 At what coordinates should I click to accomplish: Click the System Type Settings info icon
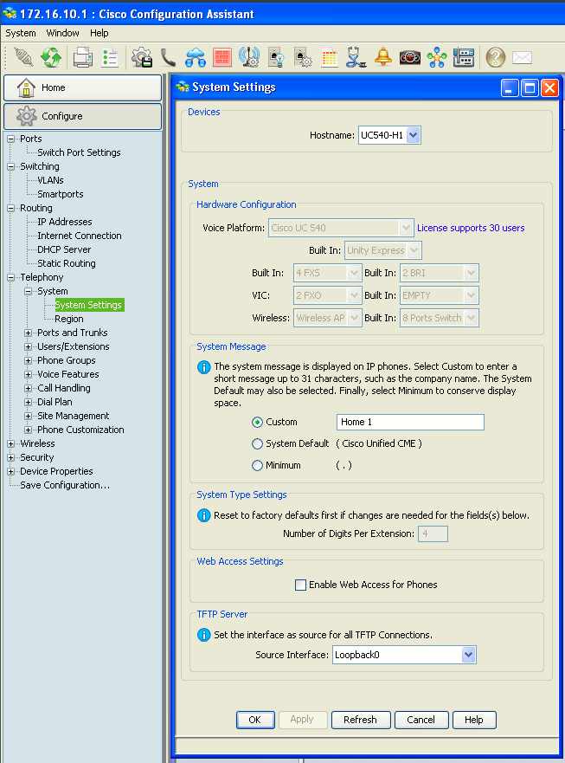click(x=203, y=515)
